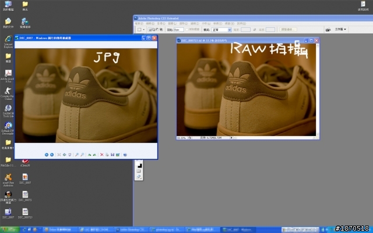
Task: Select Subtract from Selection mode in Photoshop
Action: pos(157,30)
